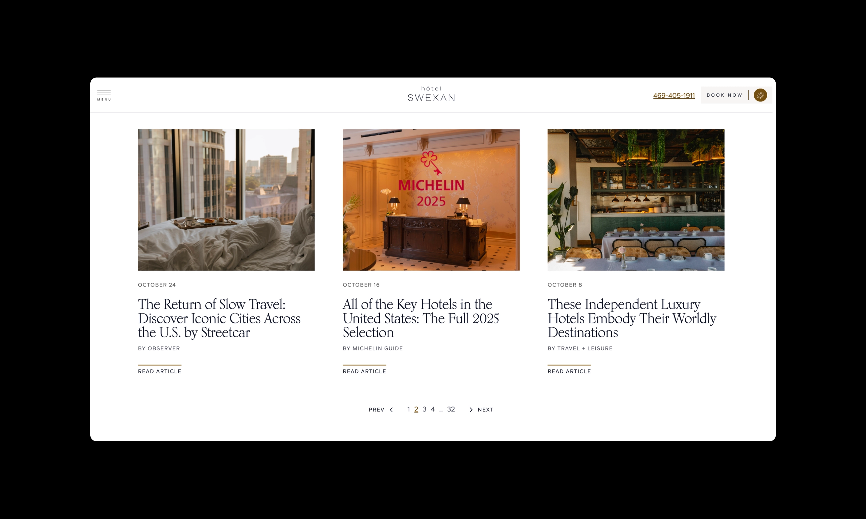Click the hôtel Swexan logo

(431, 94)
